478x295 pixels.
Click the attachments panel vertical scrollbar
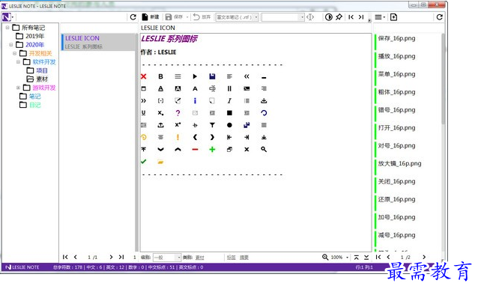[443, 79]
